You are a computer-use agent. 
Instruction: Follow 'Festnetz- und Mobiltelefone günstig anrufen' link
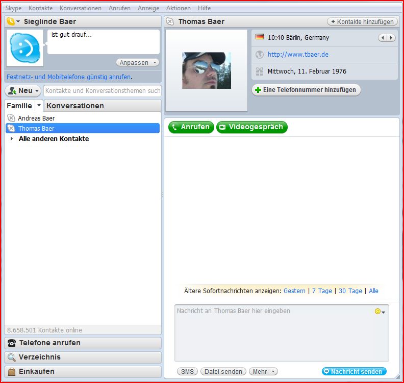(68, 77)
